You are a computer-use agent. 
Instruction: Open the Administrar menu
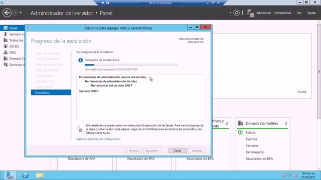point(264,13)
